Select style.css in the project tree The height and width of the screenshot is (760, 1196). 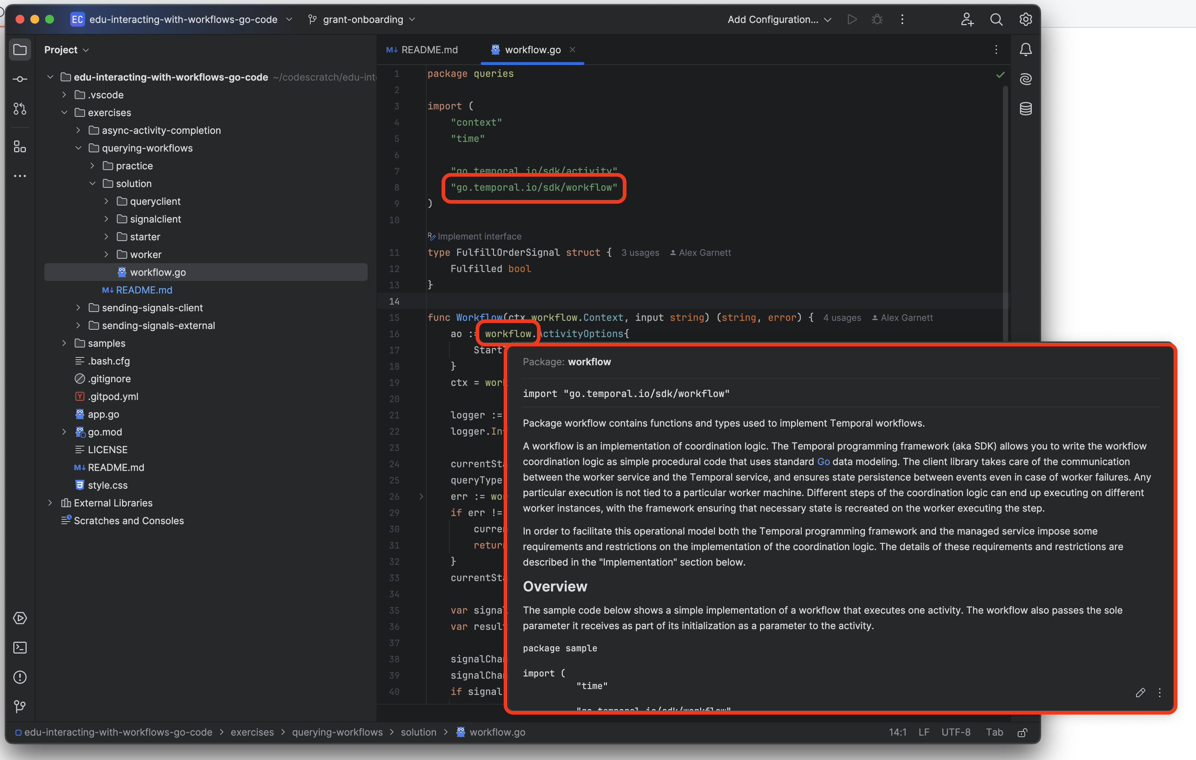pyautogui.click(x=101, y=485)
